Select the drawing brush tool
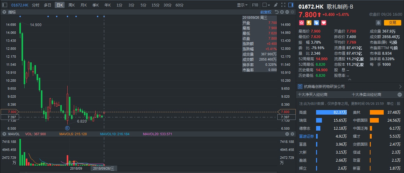The width and height of the screenshot is (404, 173). point(275,5)
